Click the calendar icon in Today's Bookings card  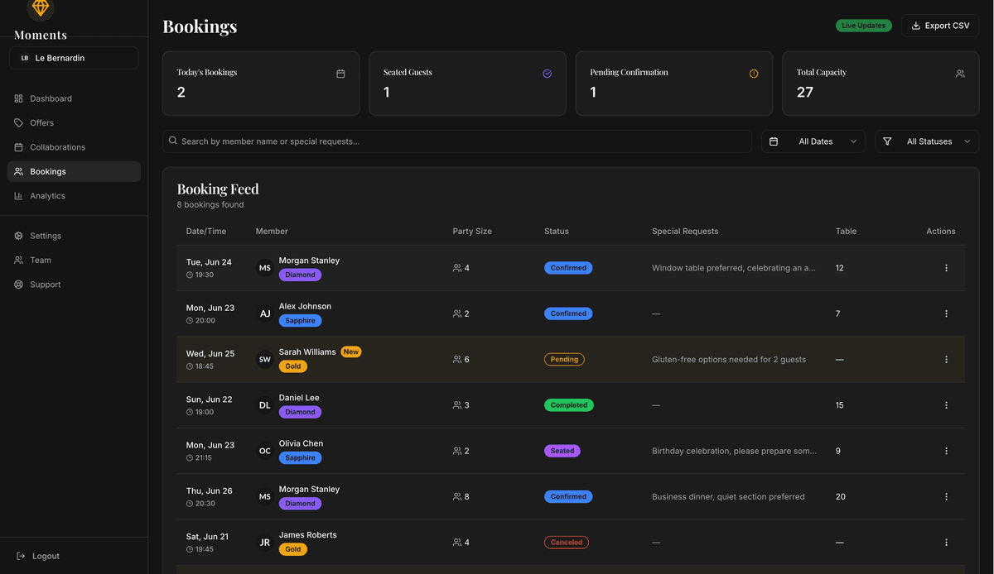pyautogui.click(x=340, y=74)
